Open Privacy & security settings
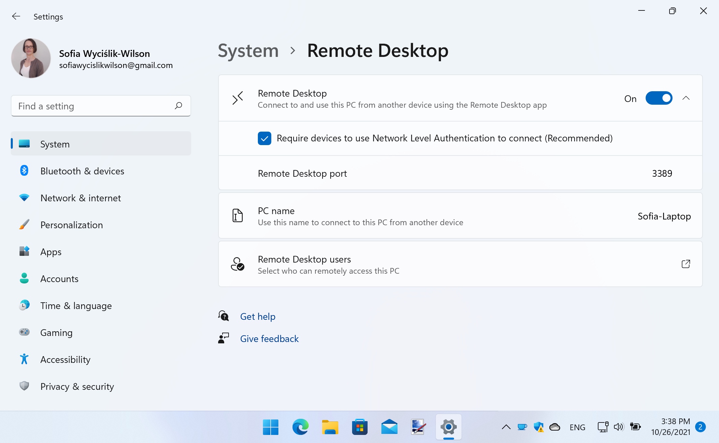This screenshot has width=719, height=443. coord(77,386)
